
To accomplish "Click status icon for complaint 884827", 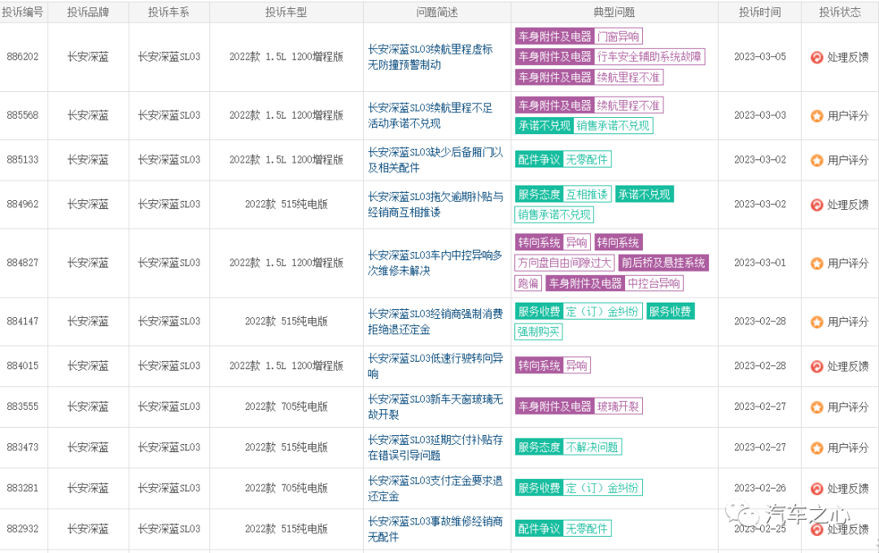I will [x=817, y=263].
